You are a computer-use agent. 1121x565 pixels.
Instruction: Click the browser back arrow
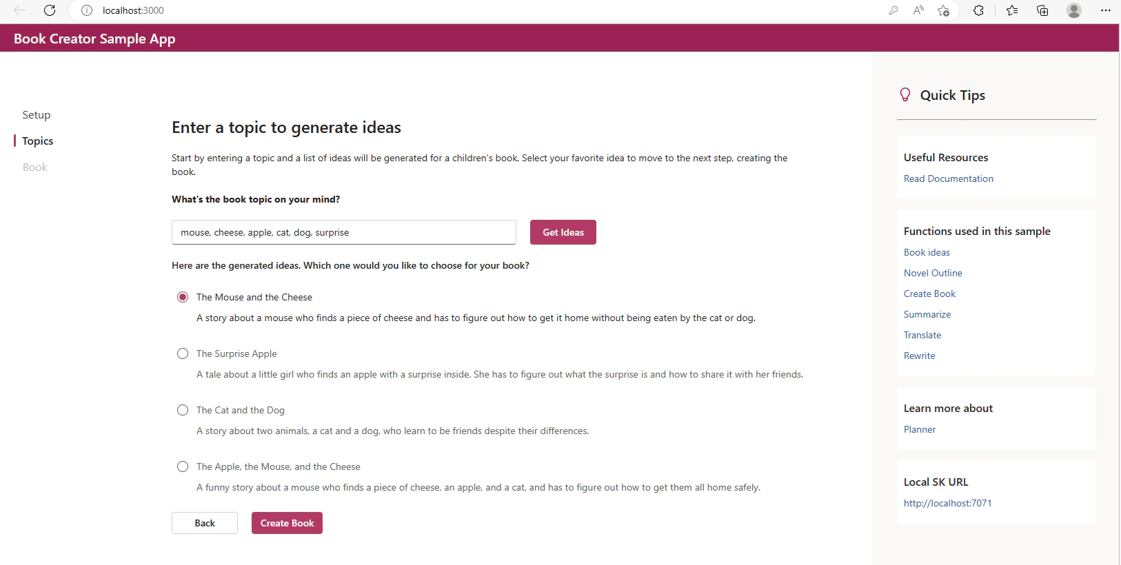pyautogui.click(x=19, y=10)
